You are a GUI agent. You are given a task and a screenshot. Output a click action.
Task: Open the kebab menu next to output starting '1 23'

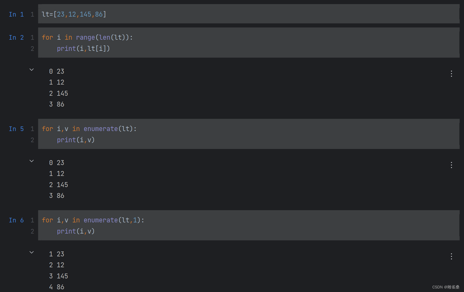point(451,256)
